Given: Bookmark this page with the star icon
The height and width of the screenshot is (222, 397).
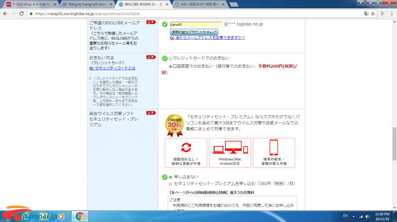Looking at the screenshot, I should tap(373, 14).
